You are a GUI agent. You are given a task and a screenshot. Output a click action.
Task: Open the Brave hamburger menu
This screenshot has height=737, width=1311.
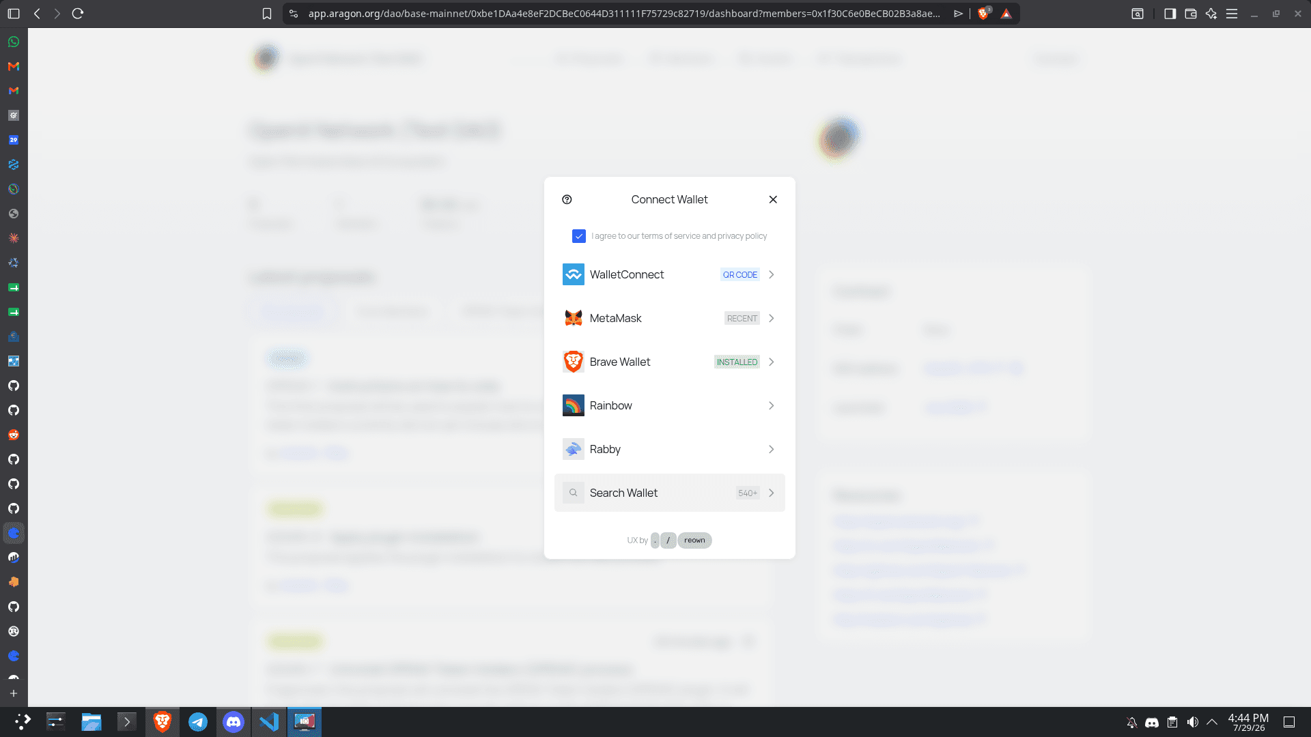click(1232, 14)
